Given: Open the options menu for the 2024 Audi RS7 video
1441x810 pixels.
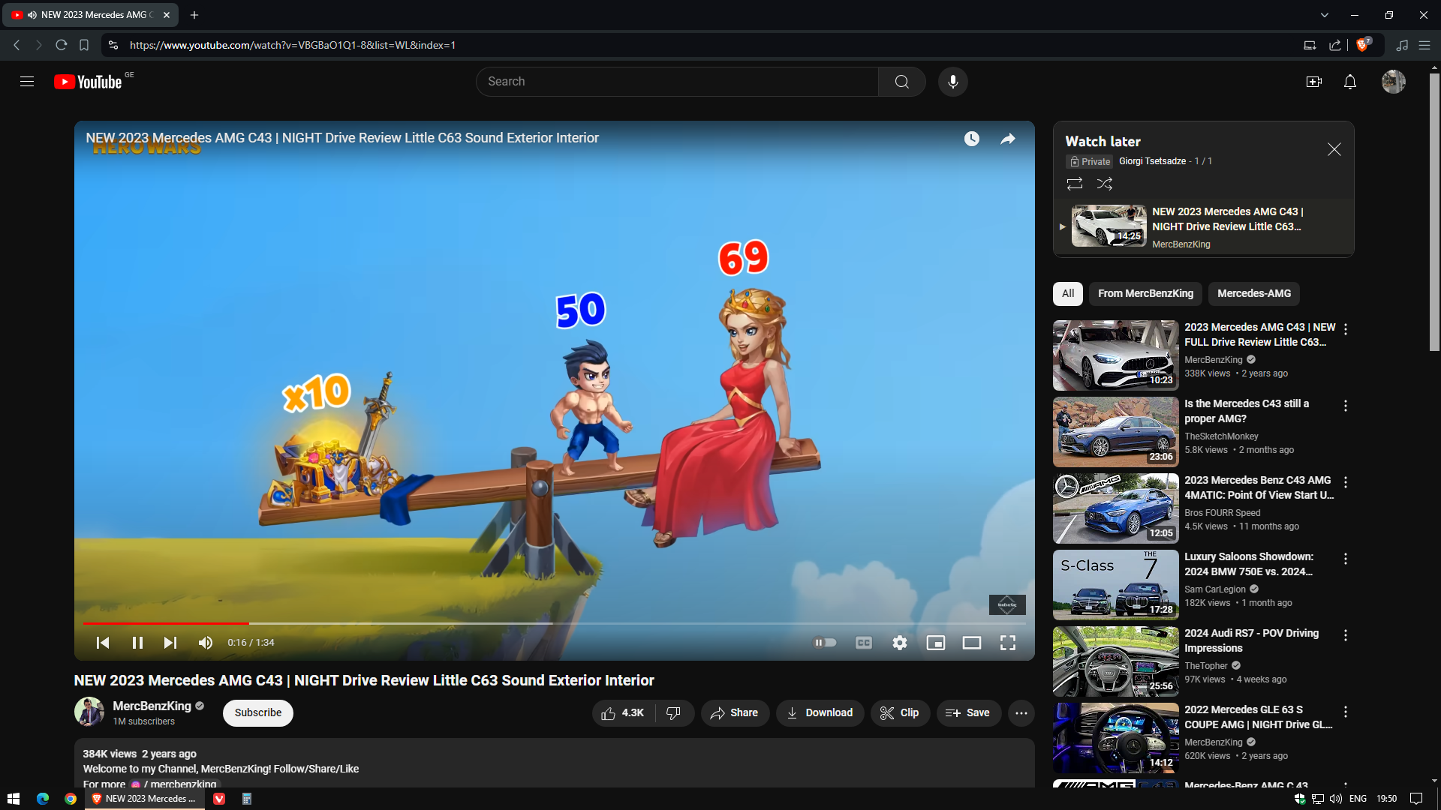Looking at the screenshot, I should click(1345, 635).
